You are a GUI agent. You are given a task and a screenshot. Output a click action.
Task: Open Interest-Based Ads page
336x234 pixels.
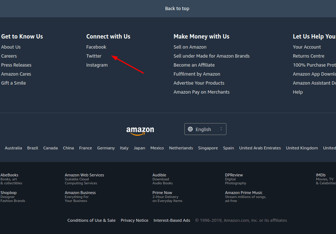tap(172, 220)
